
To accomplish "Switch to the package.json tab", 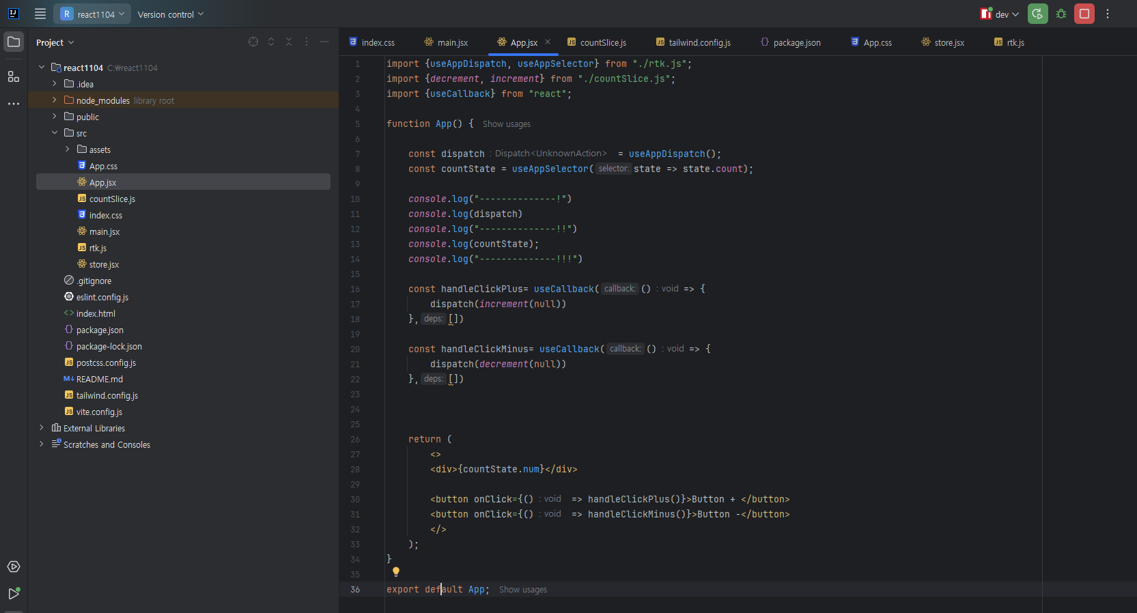I will click(791, 42).
